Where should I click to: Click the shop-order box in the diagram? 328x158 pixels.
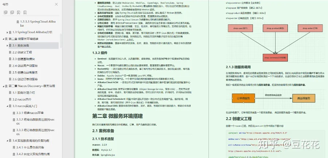[x=310, y=28]
